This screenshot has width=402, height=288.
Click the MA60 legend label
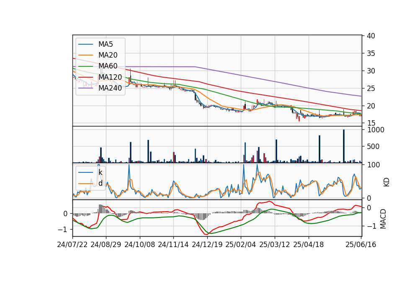(108, 66)
